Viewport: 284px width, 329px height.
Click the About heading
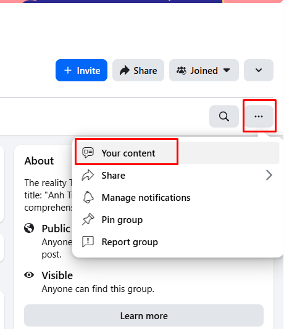point(39,161)
